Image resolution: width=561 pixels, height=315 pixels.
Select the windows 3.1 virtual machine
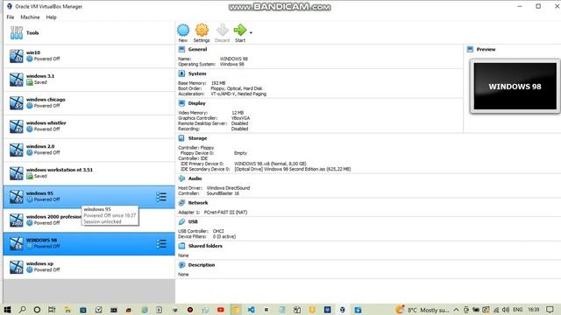(x=89, y=80)
